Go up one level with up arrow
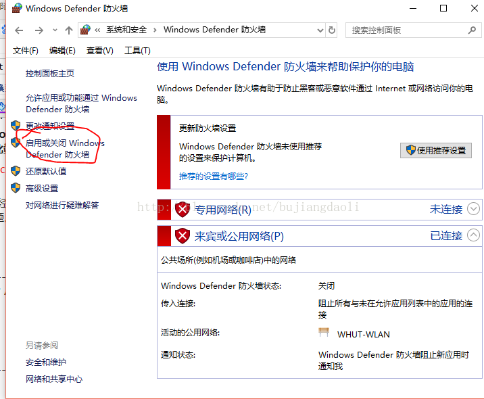Viewport: 484px width, 399px height. point(69,30)
